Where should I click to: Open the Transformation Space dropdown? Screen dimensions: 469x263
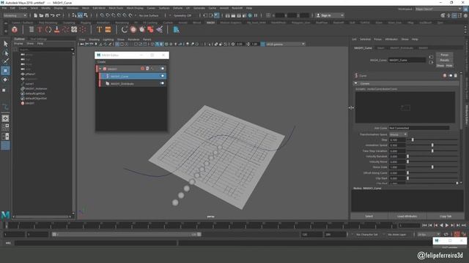tap(398, 134)
